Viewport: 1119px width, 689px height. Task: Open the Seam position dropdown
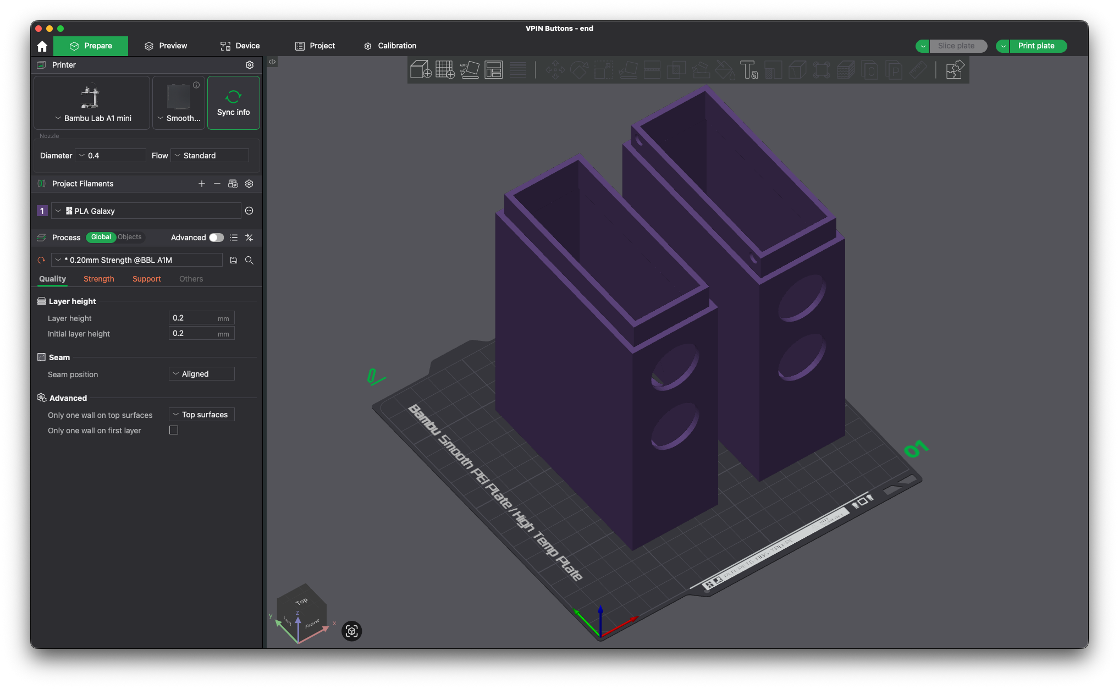[x=201, y=374]
